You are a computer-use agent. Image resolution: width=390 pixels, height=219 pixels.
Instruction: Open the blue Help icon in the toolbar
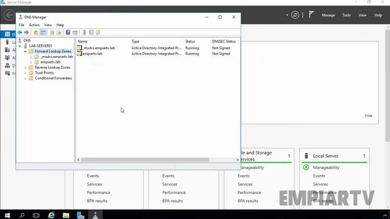(x=68, y=32)
